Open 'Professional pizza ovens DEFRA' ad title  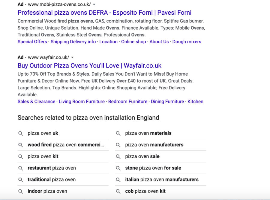coord(104,13)
